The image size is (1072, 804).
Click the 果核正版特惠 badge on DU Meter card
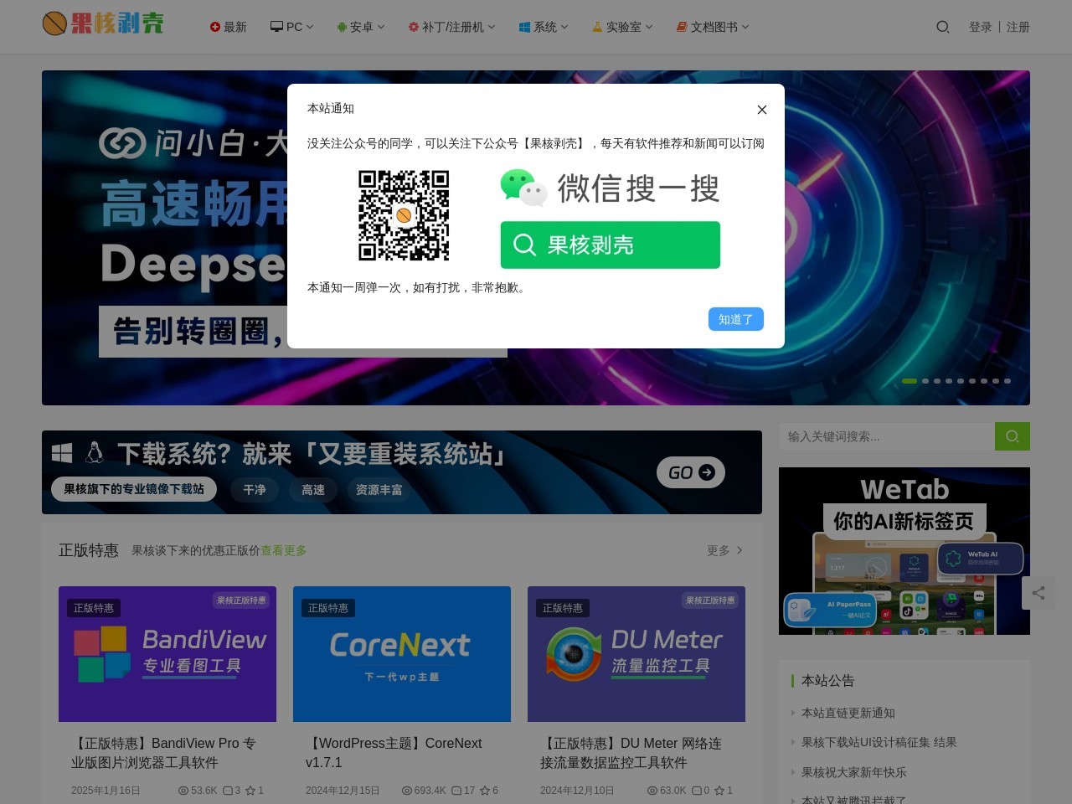pyautogui.click(x=710, y=600)
